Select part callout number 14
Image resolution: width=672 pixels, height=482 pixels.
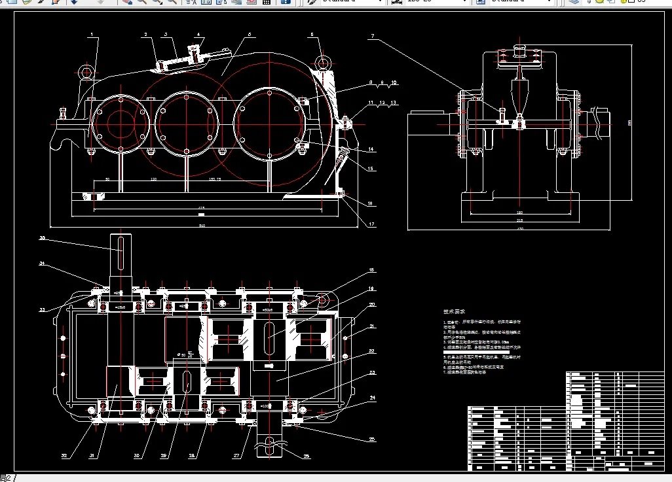point(371,149)
